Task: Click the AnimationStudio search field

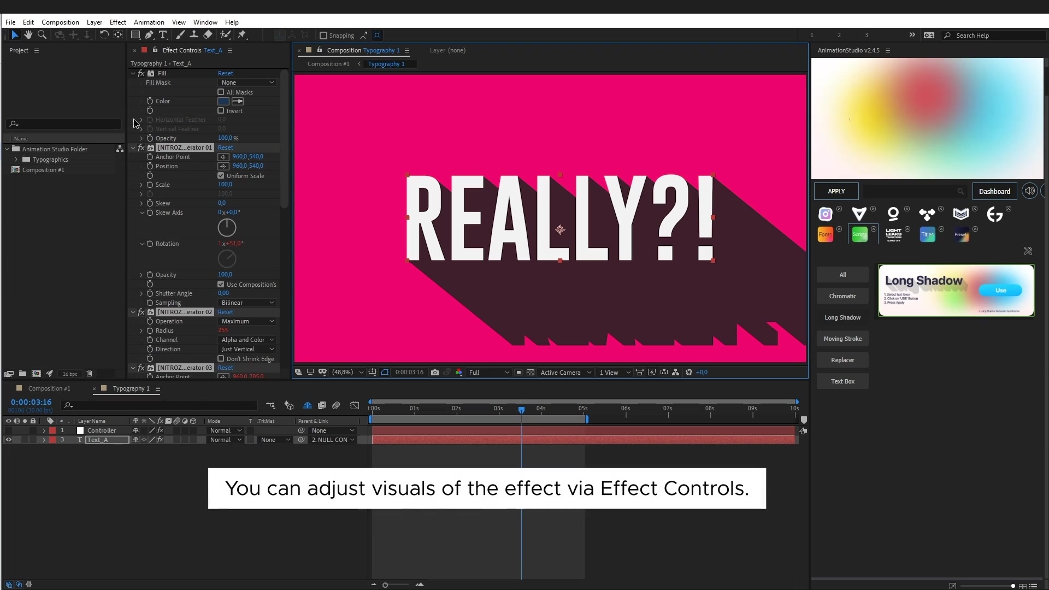Action: tap(914, 191)
